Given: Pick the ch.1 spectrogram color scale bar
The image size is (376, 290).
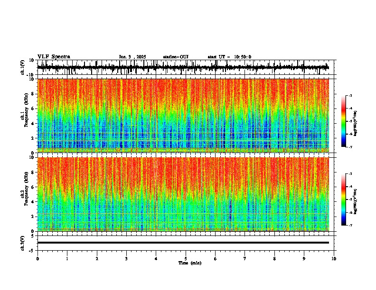Looking at the screenshot, I should (343, 121).
